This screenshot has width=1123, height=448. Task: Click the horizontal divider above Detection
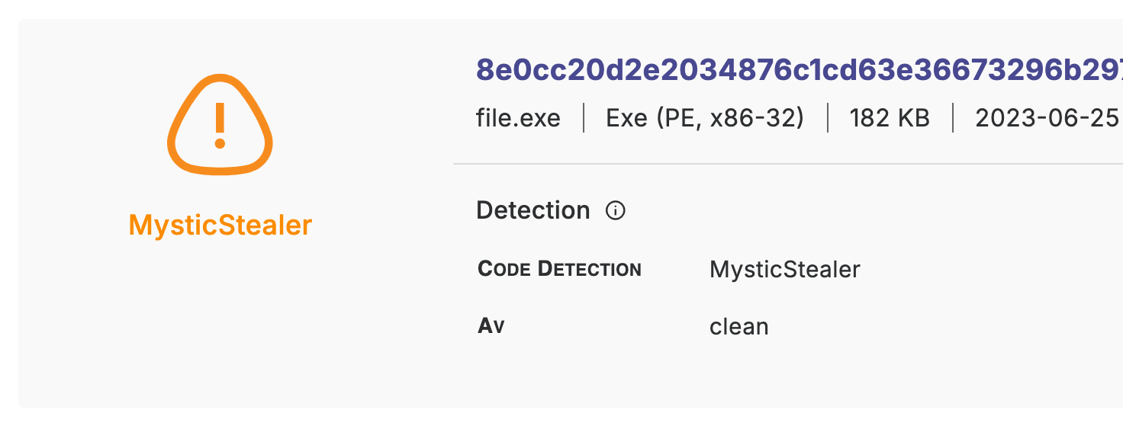(786, 164)
